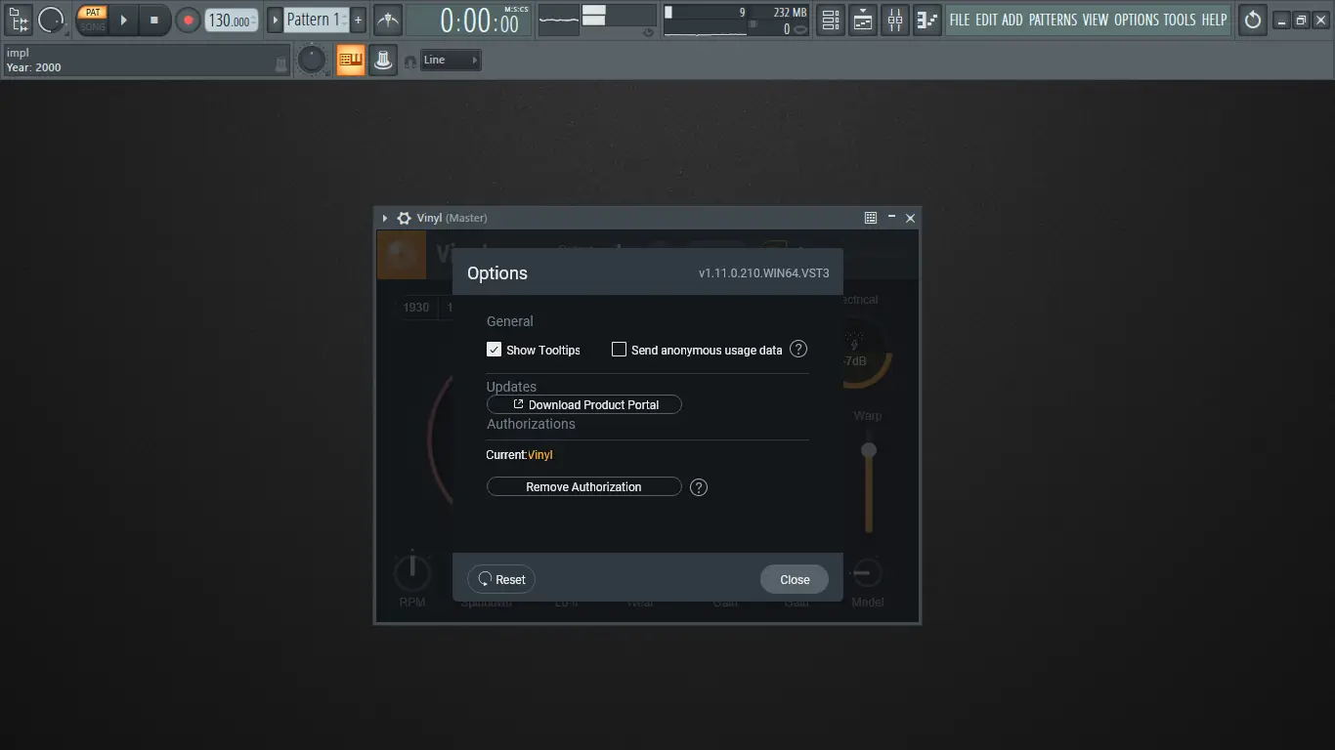Click the hint bar text 'Year: 2000'

[x=33, y=67]
